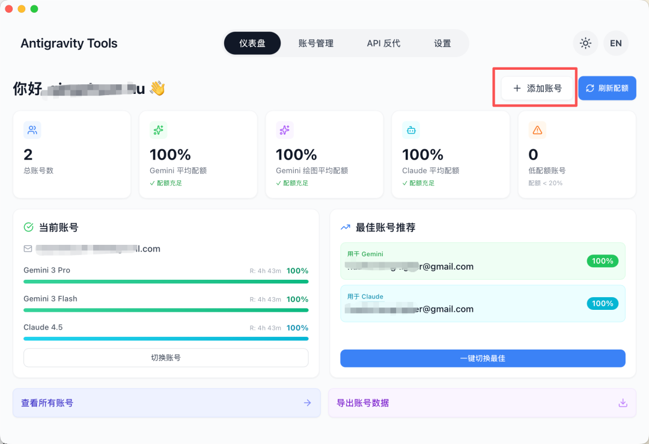The image size is (649, 444).
Task: Click the robot icon in Claude 平均配额 card
Action: pos(411,130)
